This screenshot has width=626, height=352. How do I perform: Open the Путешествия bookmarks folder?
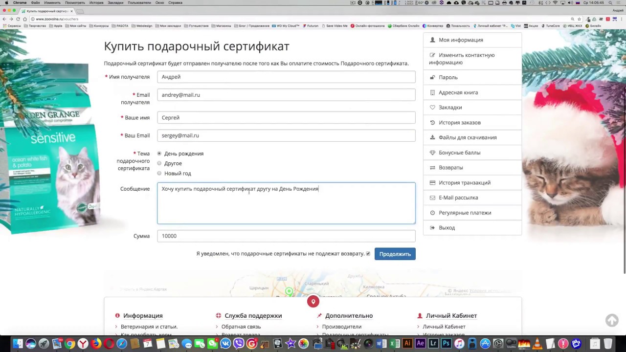point(196,26)
